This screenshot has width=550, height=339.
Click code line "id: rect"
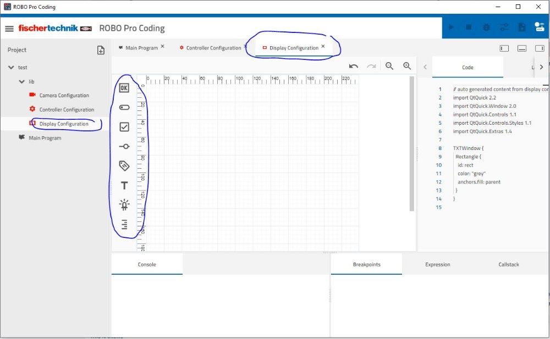point(465,165)
